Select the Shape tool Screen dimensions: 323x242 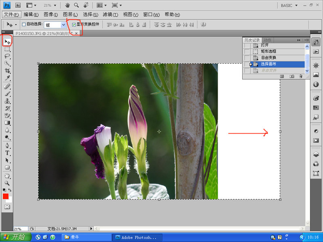pos(7,167)
